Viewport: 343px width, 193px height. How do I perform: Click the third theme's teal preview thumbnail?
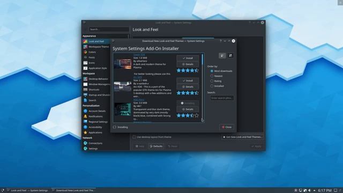[123, 109]
